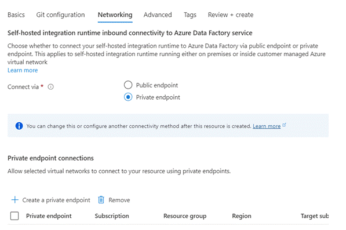Click Learn more link under the description

23,70
